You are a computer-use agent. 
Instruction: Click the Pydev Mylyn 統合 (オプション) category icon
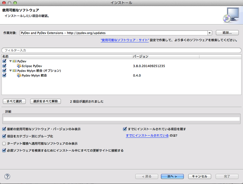[x=15, y=71]
